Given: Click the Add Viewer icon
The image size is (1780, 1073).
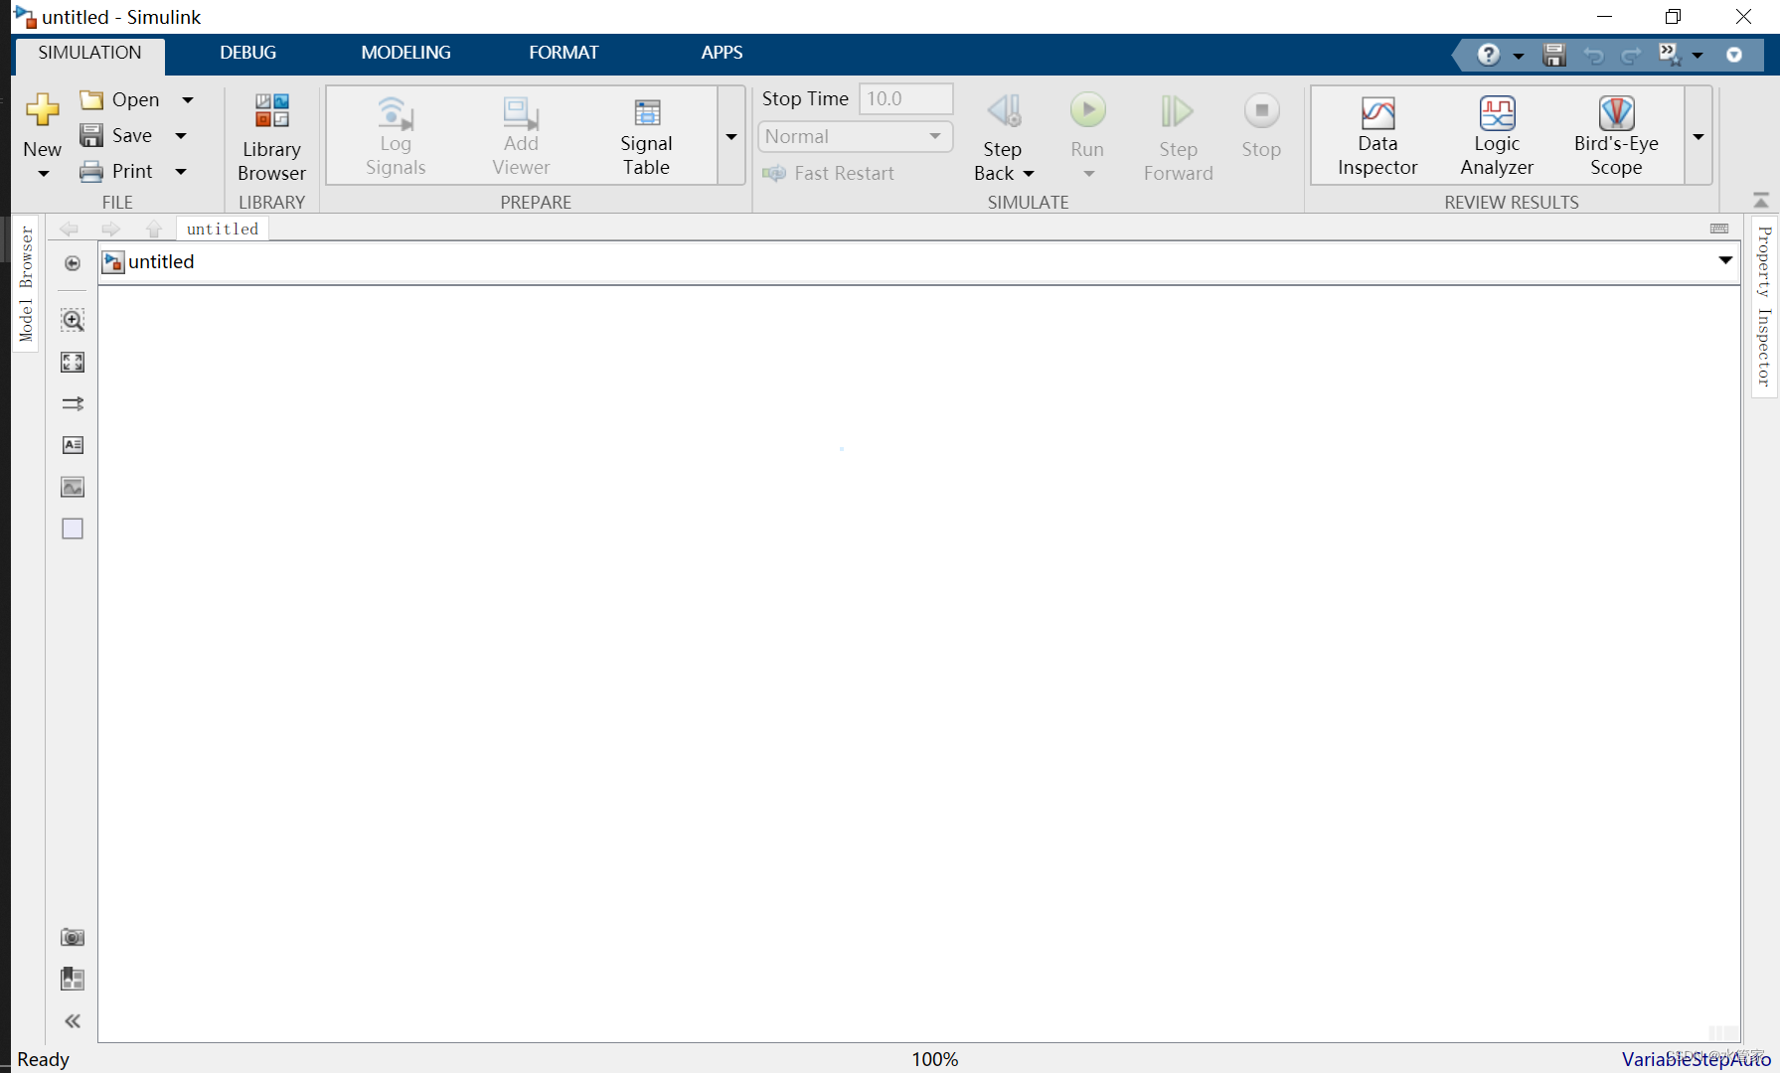Looking at the screenshot, I should (520, 114).
